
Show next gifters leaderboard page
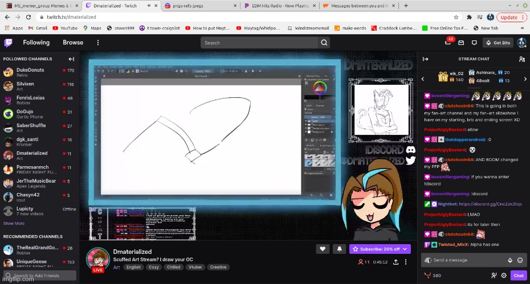click(525, 79)
